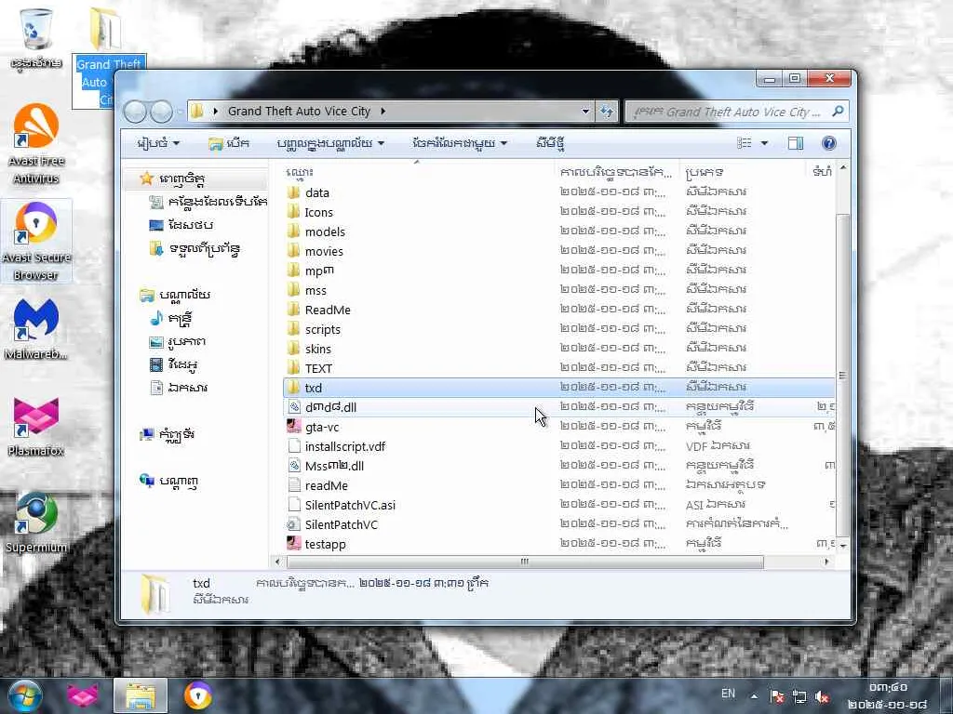Click the EN language indicator in the taskbar
Viewport: 953px width, 714px height.
click(x=728, y=694)
